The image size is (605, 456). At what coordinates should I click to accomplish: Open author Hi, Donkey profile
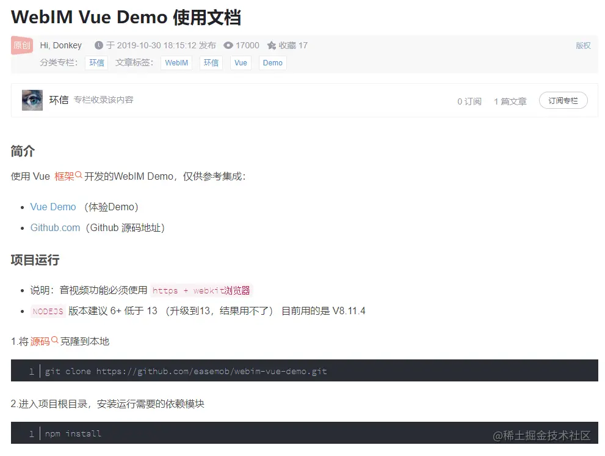coord(61,45)
